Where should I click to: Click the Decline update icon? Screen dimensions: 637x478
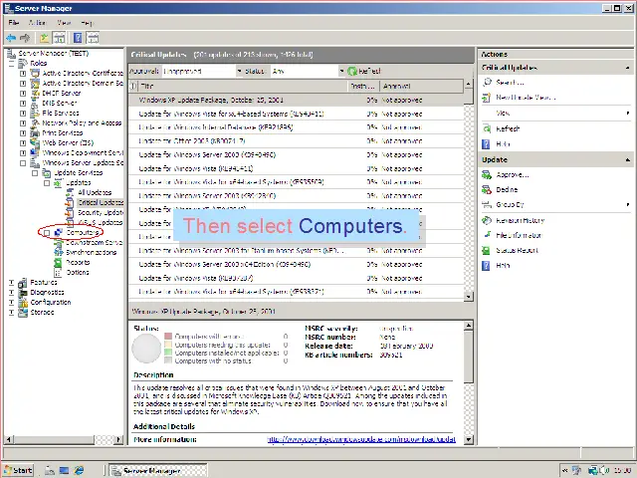click(x=488, y=189)
